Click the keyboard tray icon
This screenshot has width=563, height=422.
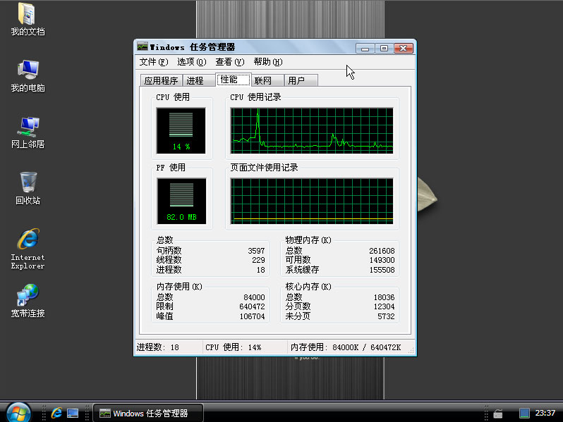pyautogui.click(x=498, y=414)
